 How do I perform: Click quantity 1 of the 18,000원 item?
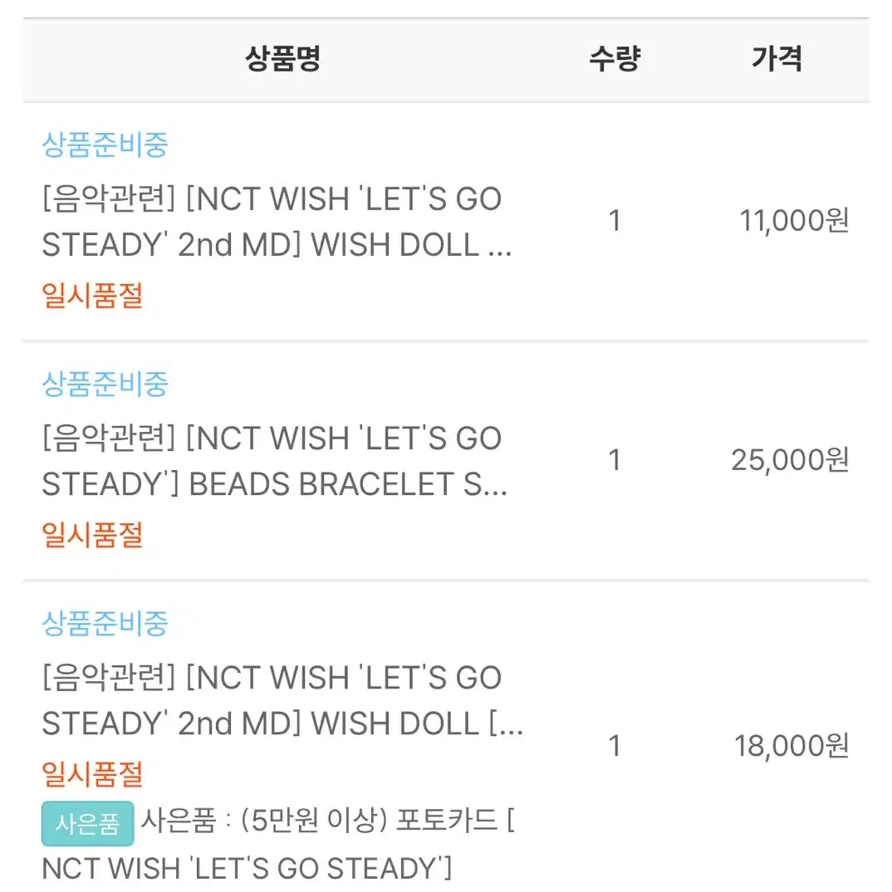click(615, 746)
